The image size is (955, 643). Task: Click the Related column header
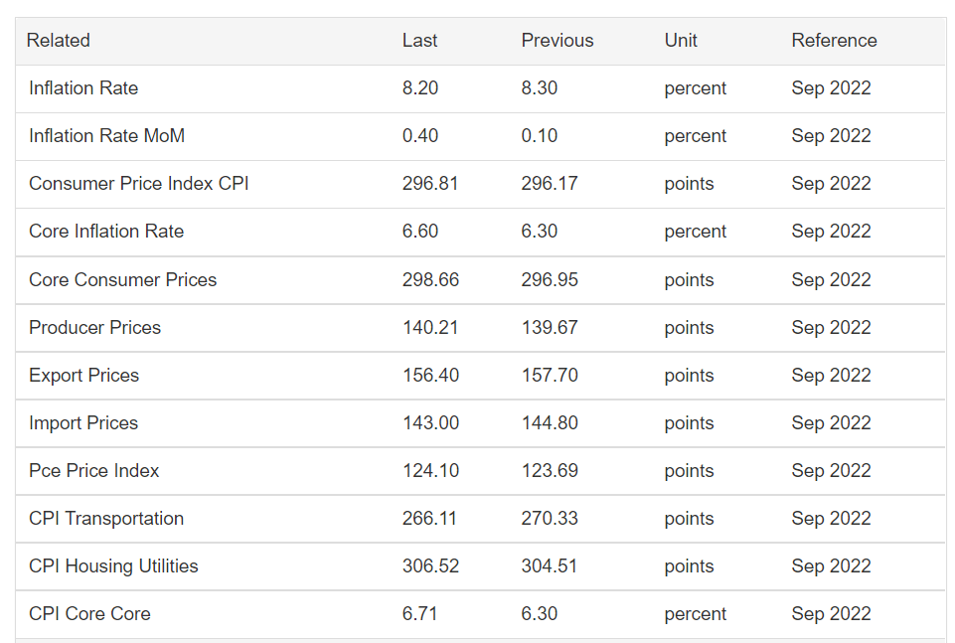[58, 40]
